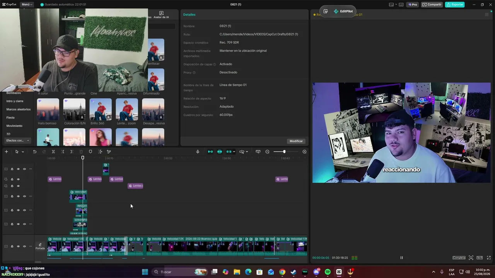The image size is (495, 278).
Task: Zoom in the timeline with the plus magnifier
Action: (x=304, y=152)
